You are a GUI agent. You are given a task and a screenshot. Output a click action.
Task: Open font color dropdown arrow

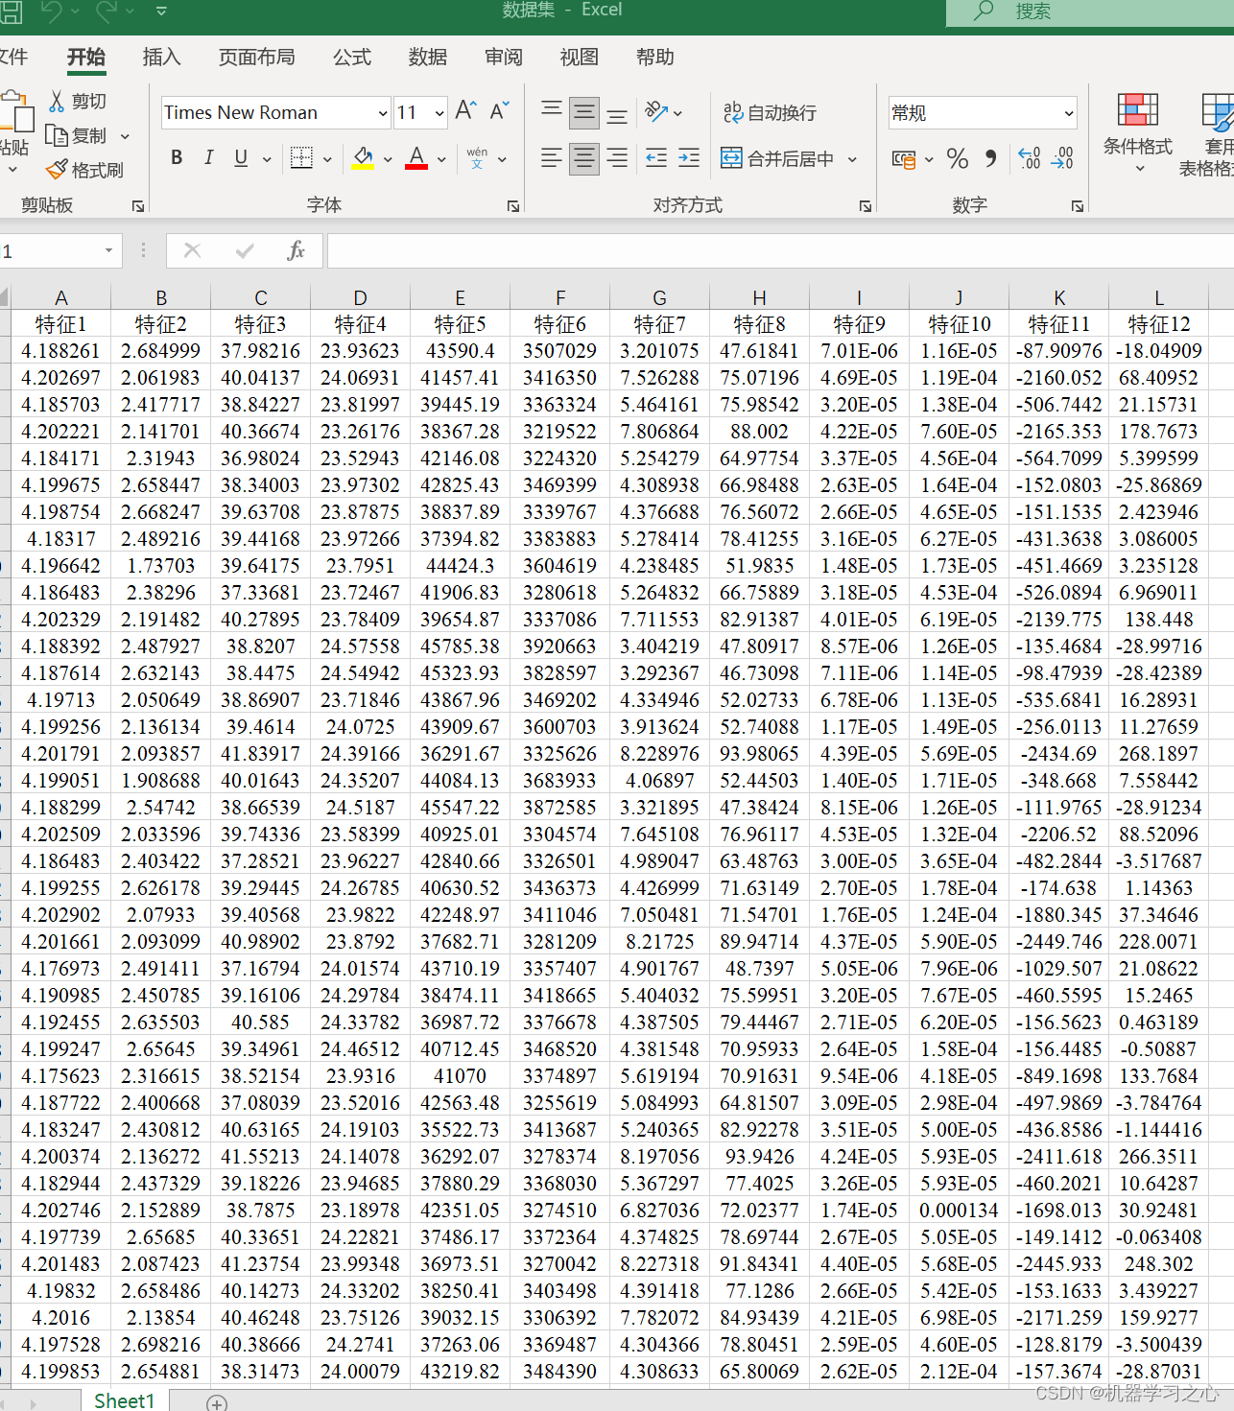441,159
